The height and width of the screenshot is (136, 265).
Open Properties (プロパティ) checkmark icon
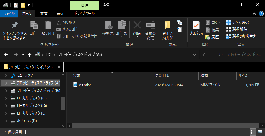196,26
